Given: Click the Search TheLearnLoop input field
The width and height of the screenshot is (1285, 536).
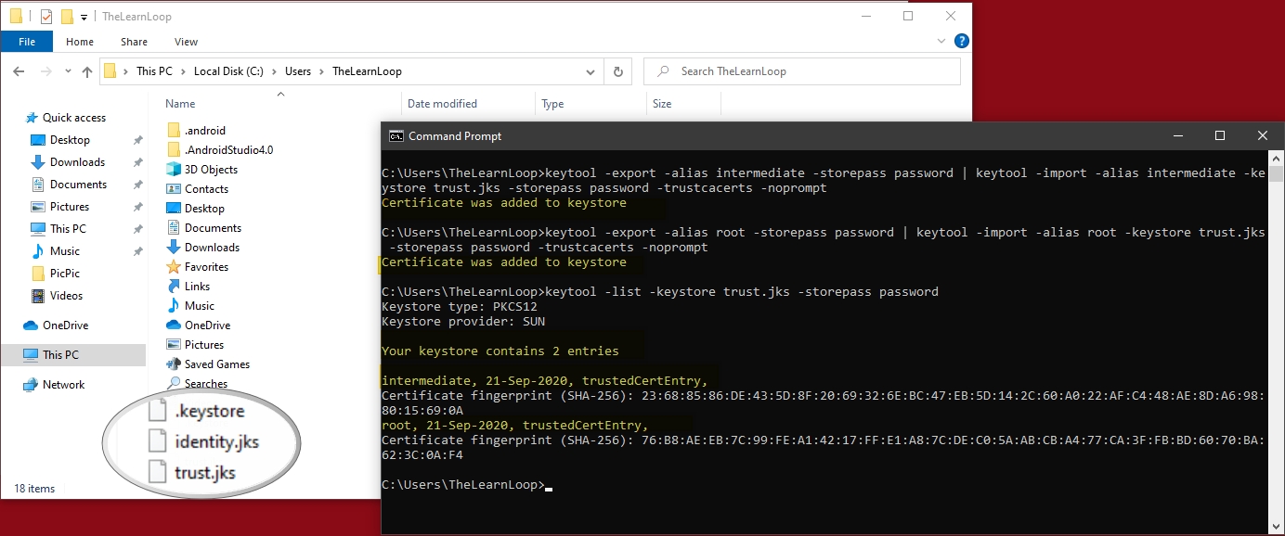Looking at the screenshot, I should pos(817,71).
